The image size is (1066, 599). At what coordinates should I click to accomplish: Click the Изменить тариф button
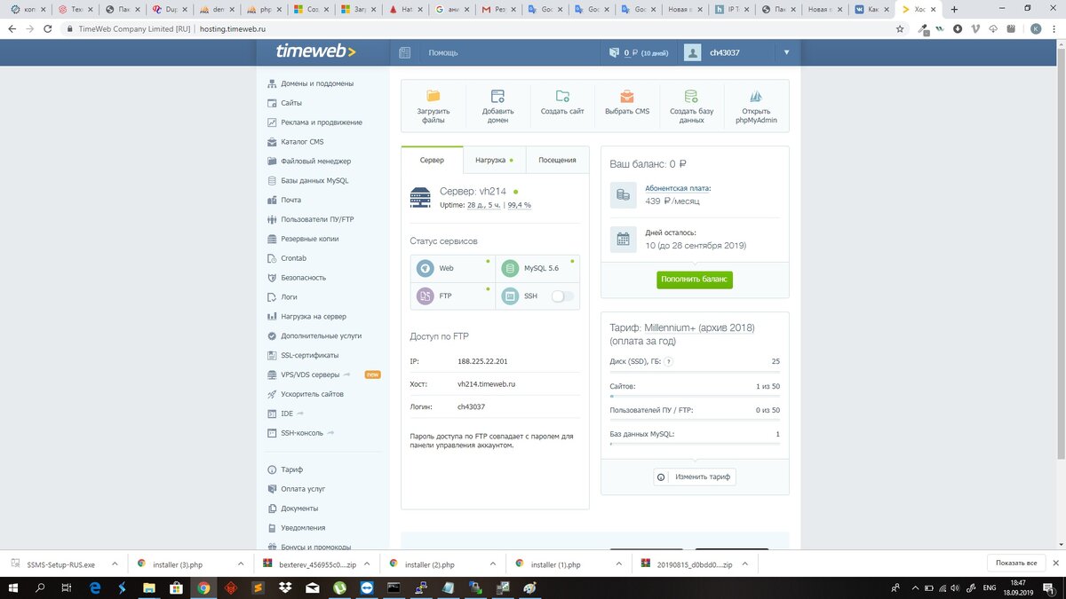click(x=695, y=477)
